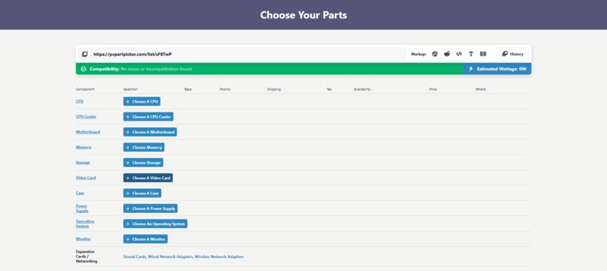Click the Estimated Wattage indicator
Image resolution: width=607 pixels, height=271 pixels.
pyautogui.click(x=497, y=69)
